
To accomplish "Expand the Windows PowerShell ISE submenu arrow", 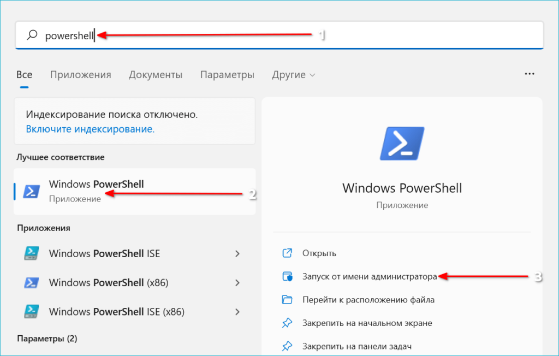I will [237, 253].
